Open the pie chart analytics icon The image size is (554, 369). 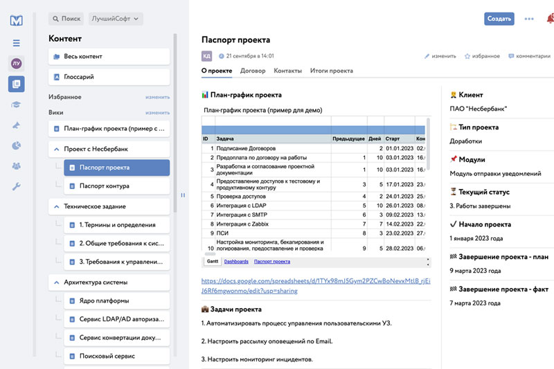[16, 145]
